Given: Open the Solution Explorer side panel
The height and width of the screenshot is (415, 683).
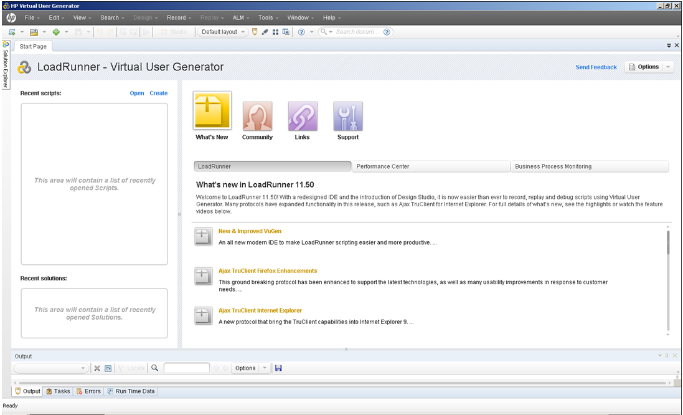Looking at the screenshot, I should point(6,65).
